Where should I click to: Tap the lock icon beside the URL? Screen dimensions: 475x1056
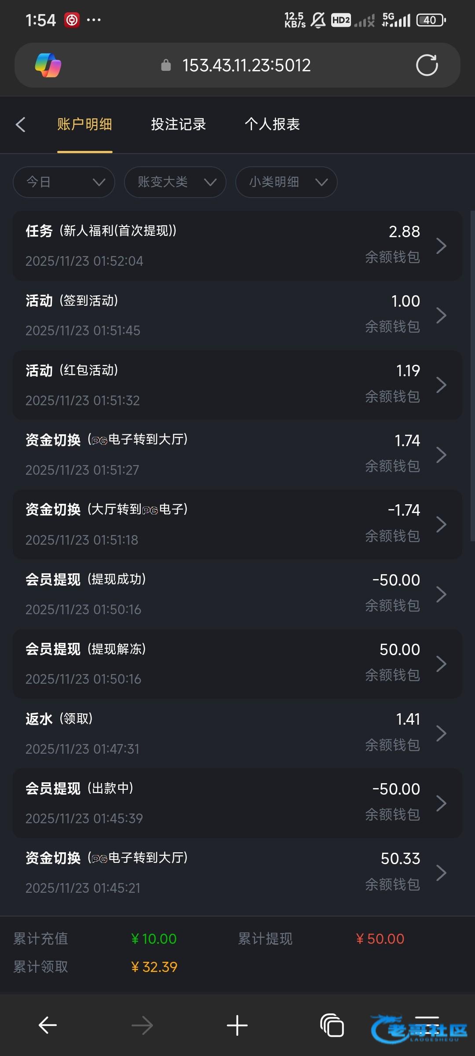166,66
